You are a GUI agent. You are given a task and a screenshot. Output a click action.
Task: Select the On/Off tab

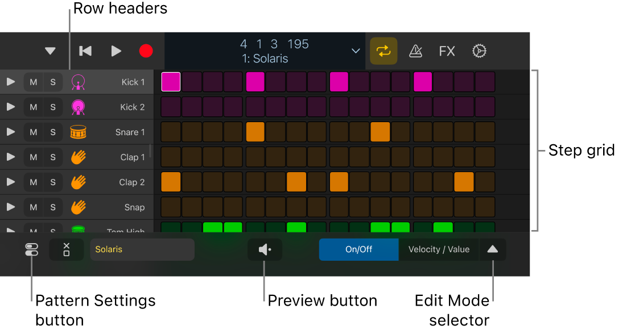(359, 249)
